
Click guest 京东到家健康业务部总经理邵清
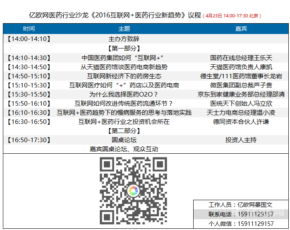pos(241,94)
